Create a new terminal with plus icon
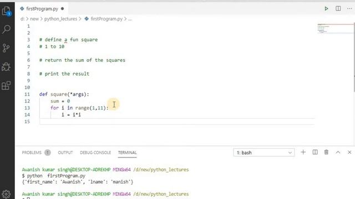 (303, 153)
